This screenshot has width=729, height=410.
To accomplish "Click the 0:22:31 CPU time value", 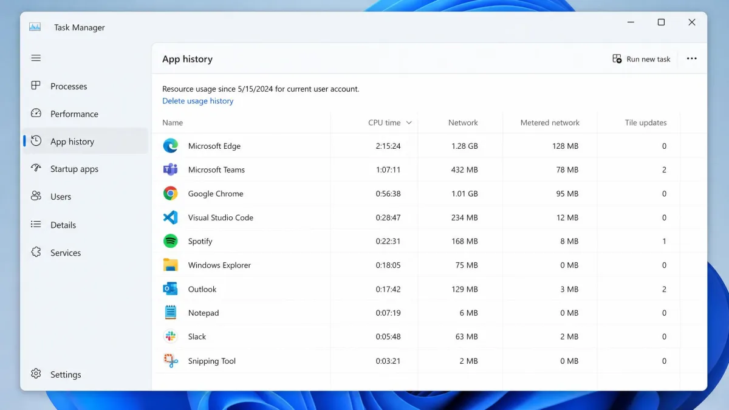I will coord(388,241).
